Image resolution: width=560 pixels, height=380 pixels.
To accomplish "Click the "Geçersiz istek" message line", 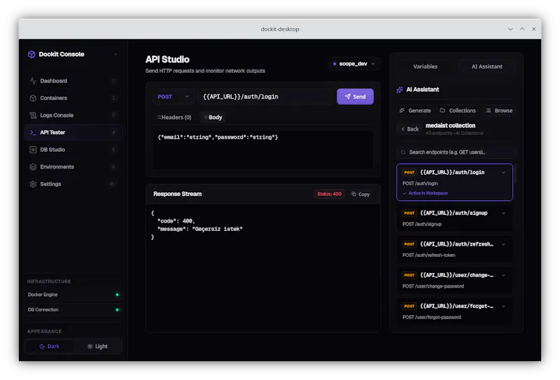I will tap(199, 229).
